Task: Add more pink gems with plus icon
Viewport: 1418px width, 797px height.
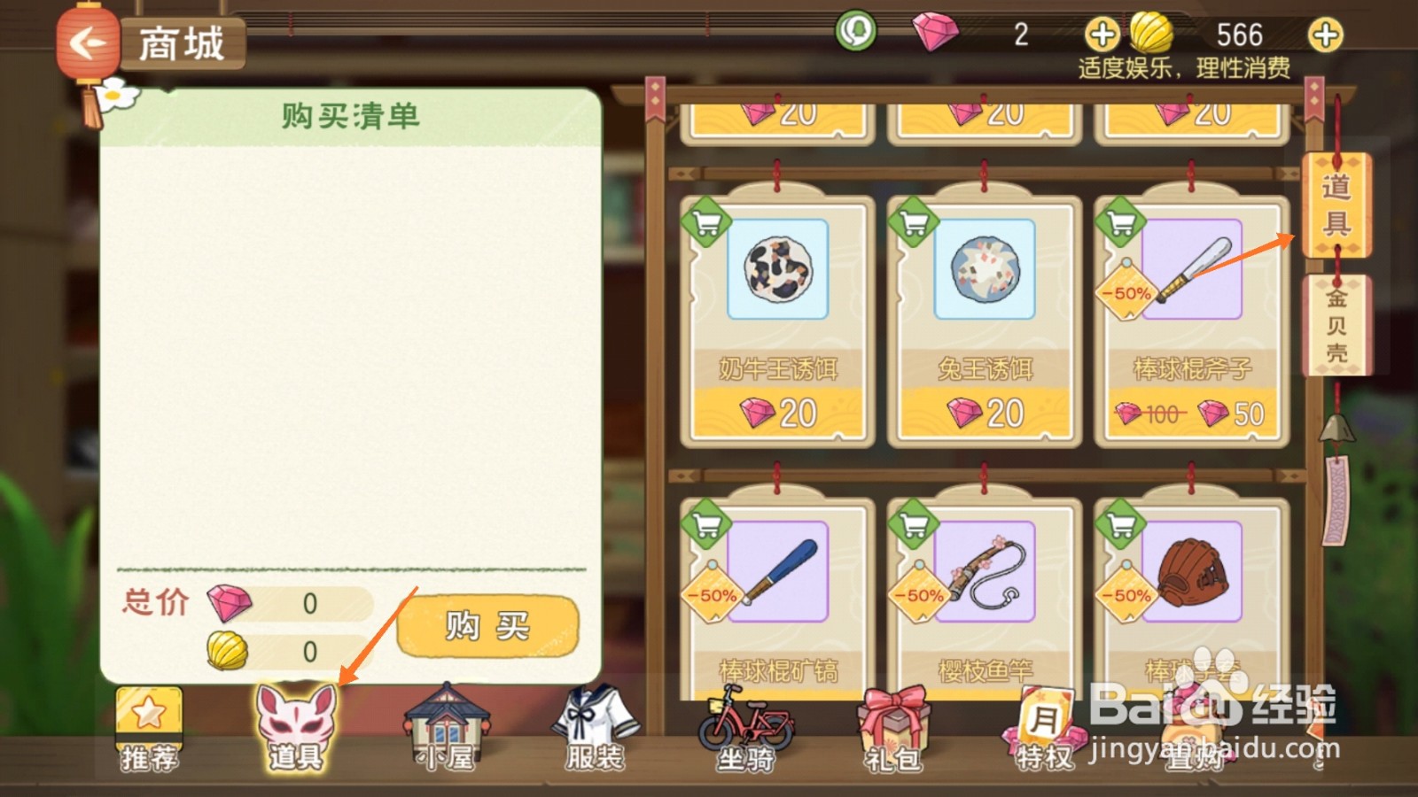Action: (1102, 35)
